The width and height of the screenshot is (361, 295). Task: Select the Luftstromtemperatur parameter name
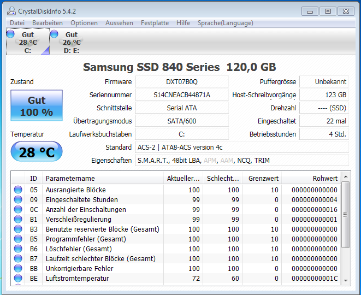(77, 279)
